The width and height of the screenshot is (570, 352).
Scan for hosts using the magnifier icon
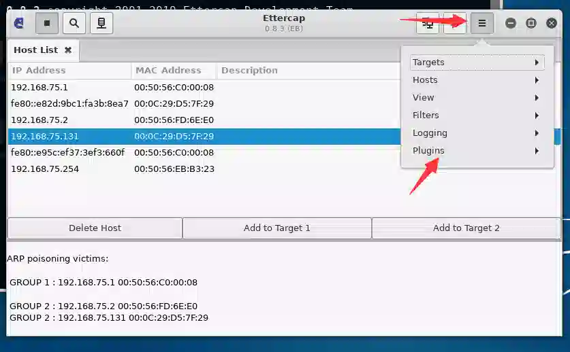(x=74, y=23)
